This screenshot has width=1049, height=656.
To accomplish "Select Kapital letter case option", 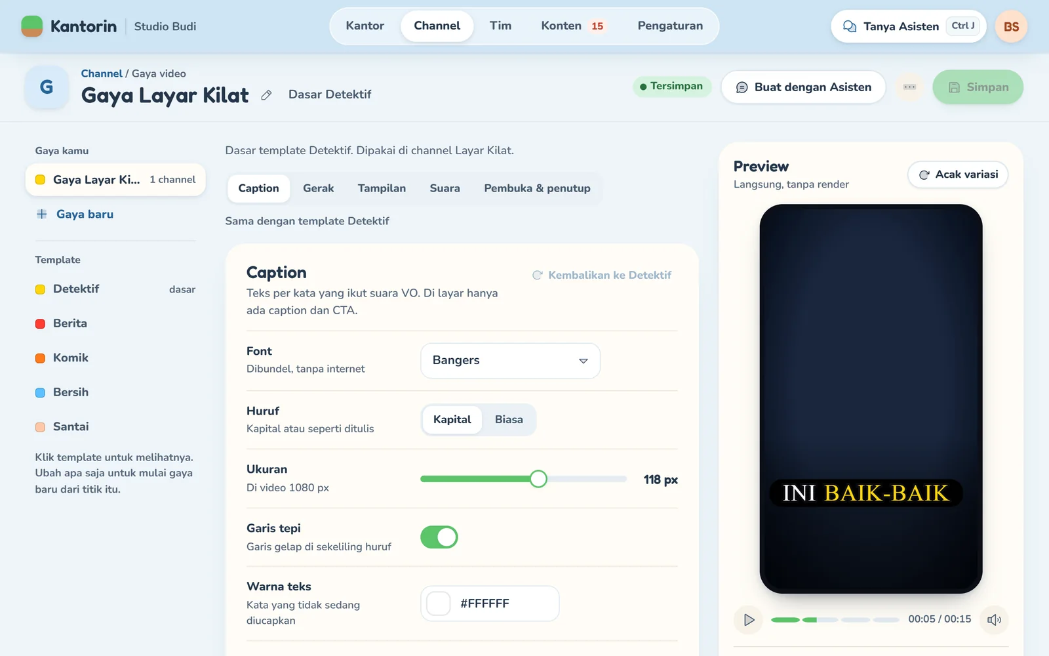I will coord(452,420).
